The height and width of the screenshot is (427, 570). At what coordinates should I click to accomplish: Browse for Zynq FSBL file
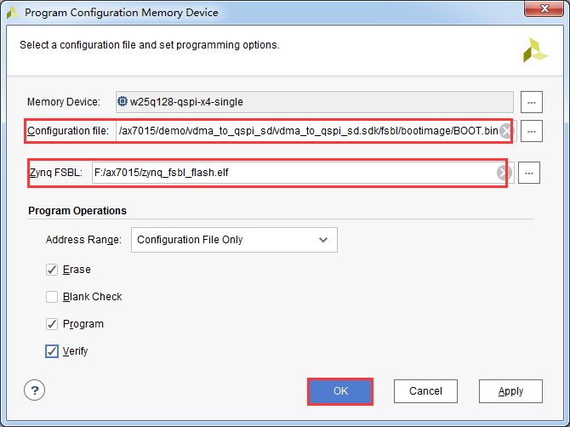click(529, 173)
